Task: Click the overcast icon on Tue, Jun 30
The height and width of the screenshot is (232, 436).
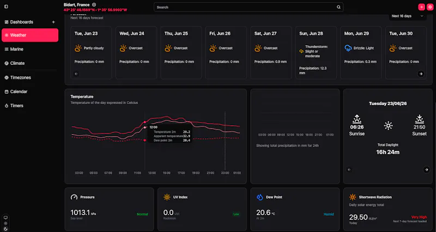Action: coord(393,48)
